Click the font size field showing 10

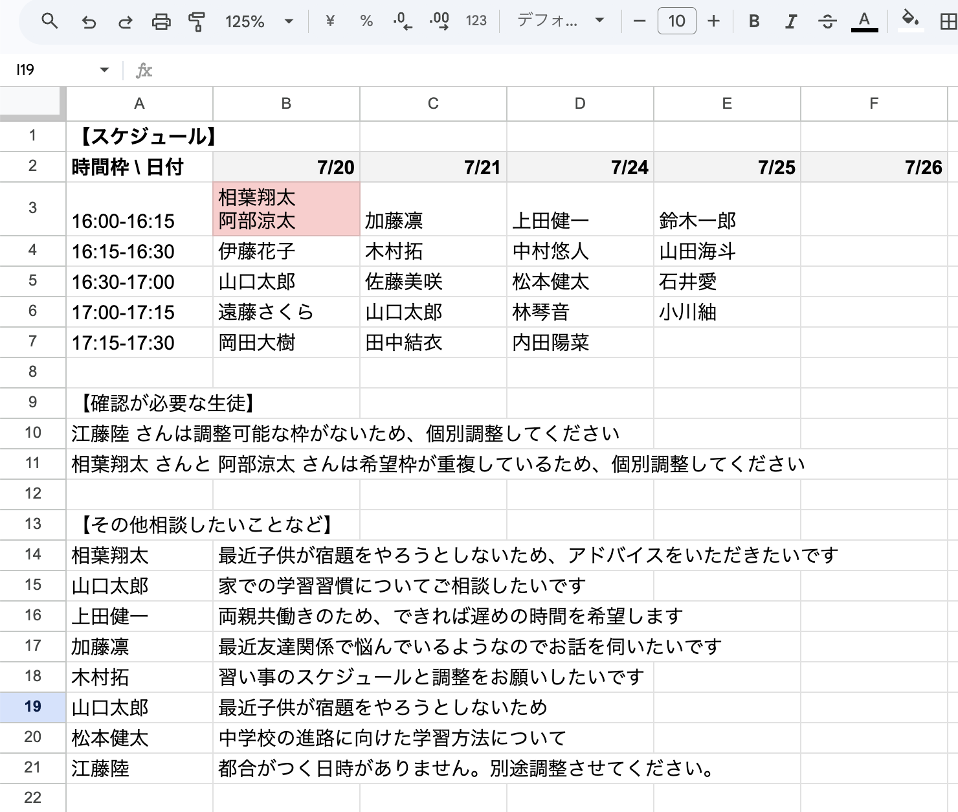point(676,21)
